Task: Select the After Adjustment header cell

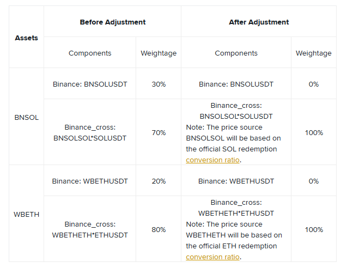Action: click(259, 22)
